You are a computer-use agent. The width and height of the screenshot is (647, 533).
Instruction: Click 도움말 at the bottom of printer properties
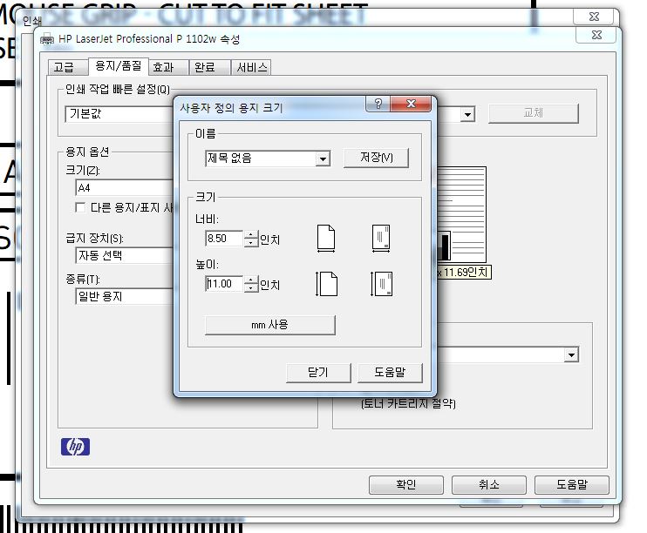pos(572,485)
